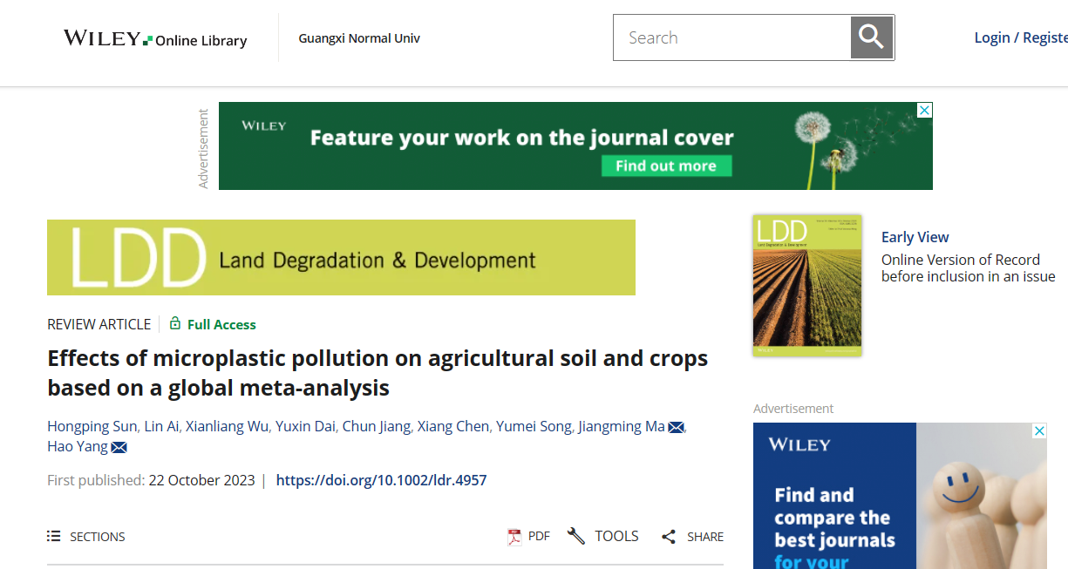
Task: Open the TOOLS menu with wrench icon
Action: [603, 537]
